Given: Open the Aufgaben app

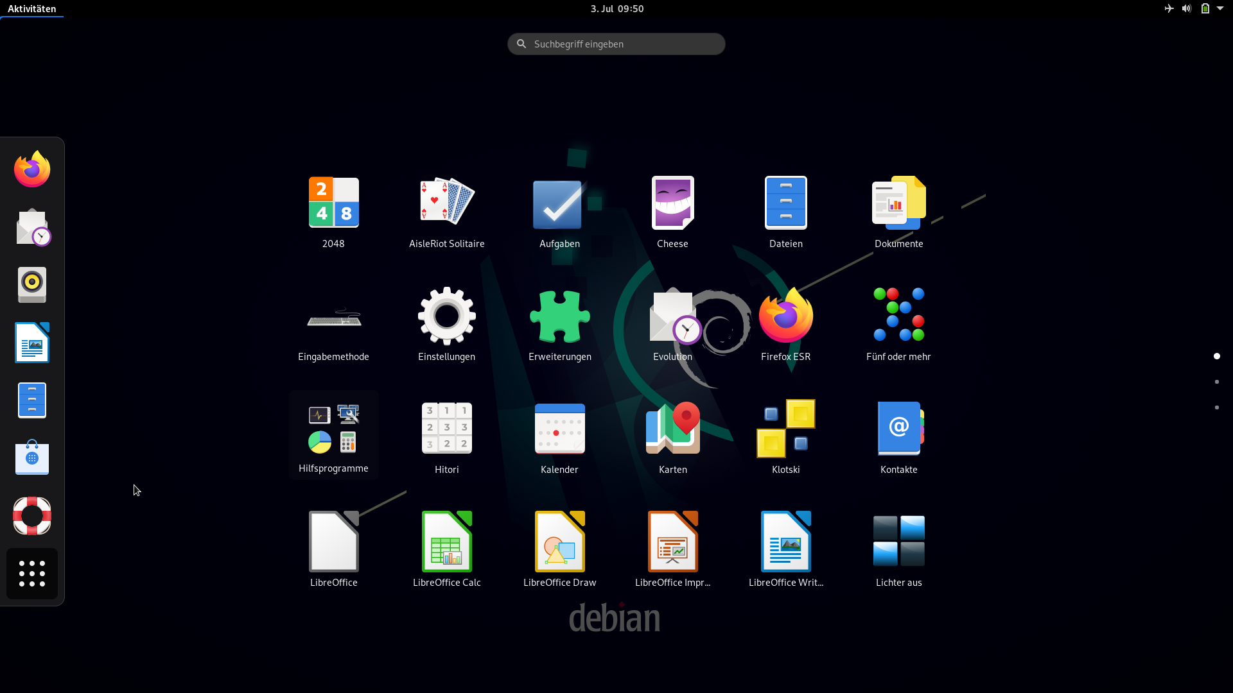Looking at the screenshot, I should pyautogui.click(x=559, y=212).
